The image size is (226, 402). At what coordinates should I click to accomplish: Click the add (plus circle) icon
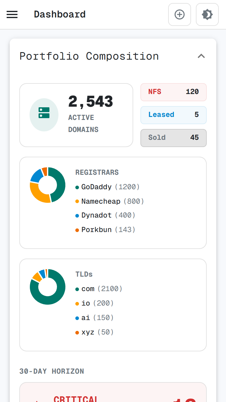[180, 14]
